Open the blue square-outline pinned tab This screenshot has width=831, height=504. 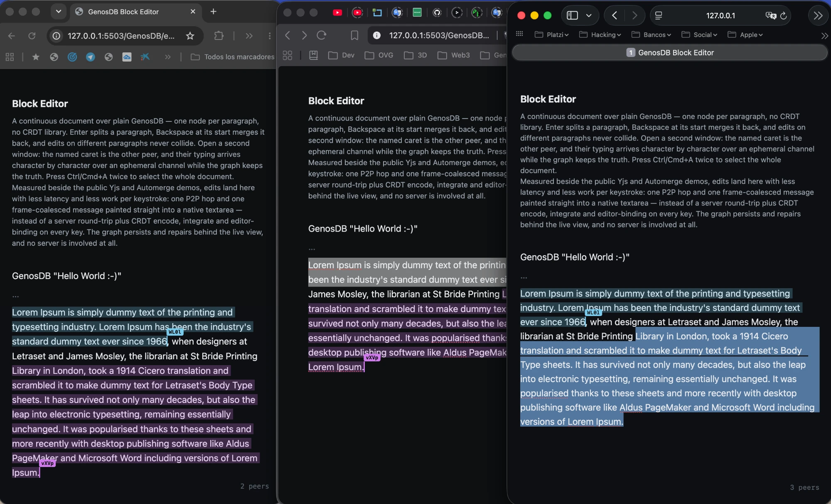(377, 13)
